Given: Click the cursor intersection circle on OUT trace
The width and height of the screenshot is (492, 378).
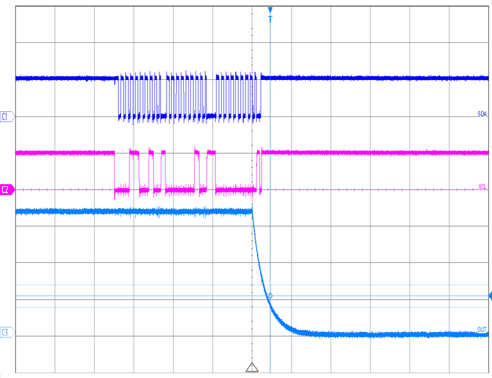Looking at the screenshot, I should pyautogui.click(x=270, y=296).
